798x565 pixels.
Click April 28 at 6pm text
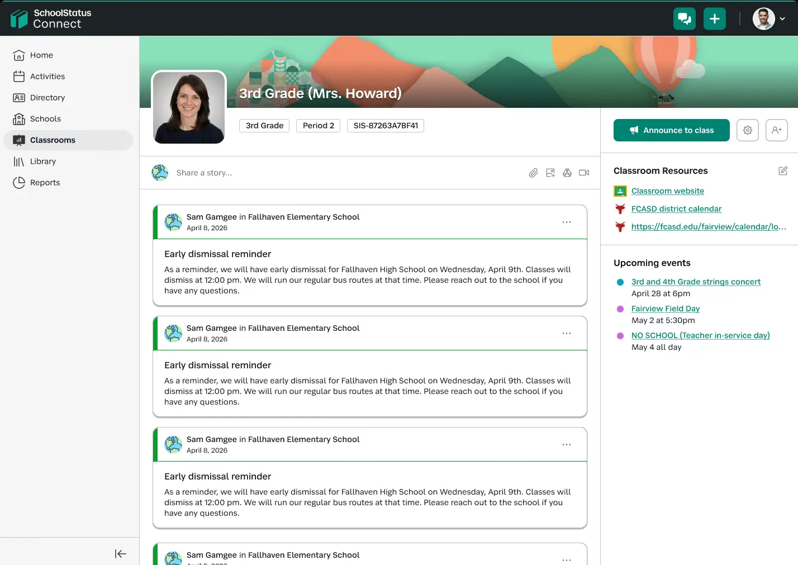pyautogui.click(x=661, y=294)
